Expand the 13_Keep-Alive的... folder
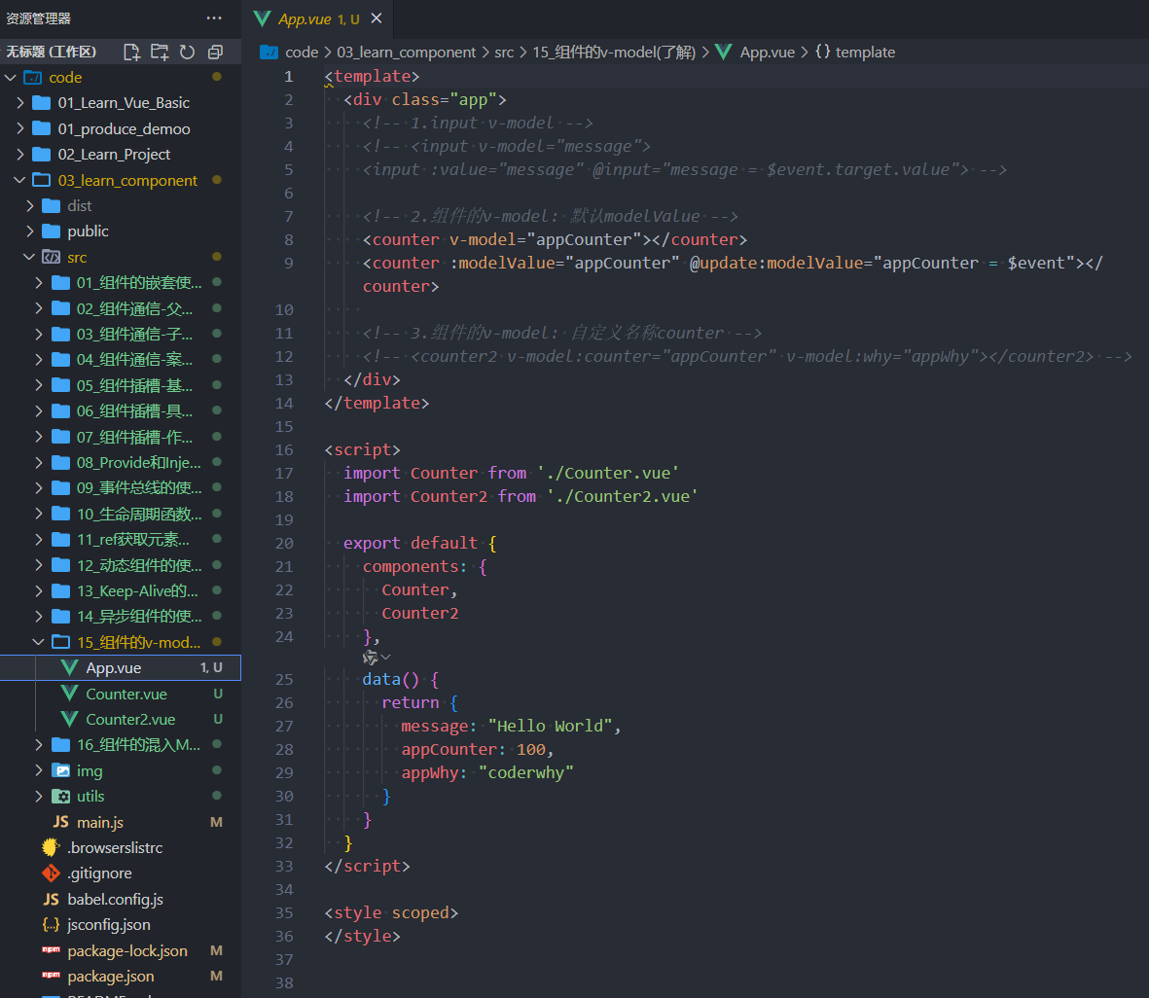Viewport: 1149px width, 998px height. (39, 590)
